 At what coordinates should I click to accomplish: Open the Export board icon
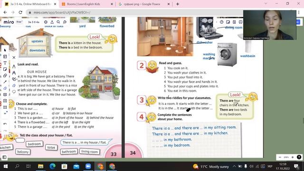(x=52, y=22)
